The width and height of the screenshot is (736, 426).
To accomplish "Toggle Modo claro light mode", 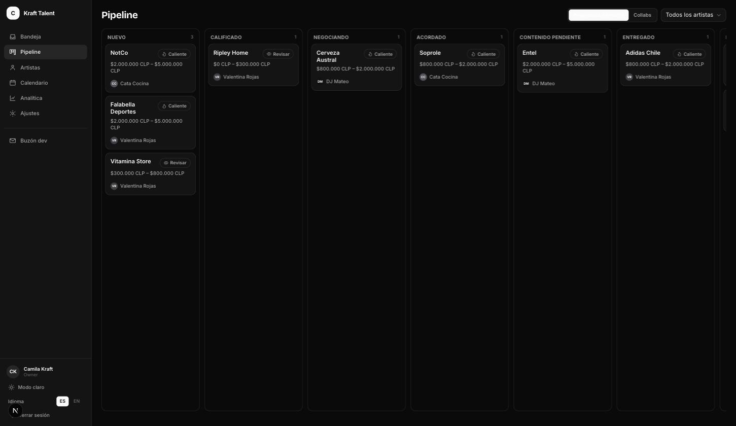I will click(26, 387).
